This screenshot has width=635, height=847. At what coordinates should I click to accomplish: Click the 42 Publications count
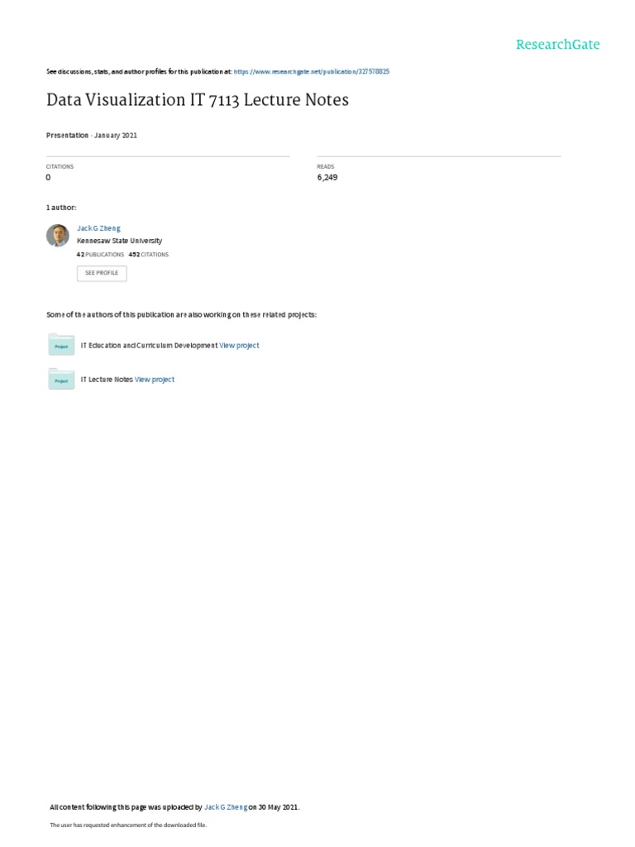click(100, 255)
